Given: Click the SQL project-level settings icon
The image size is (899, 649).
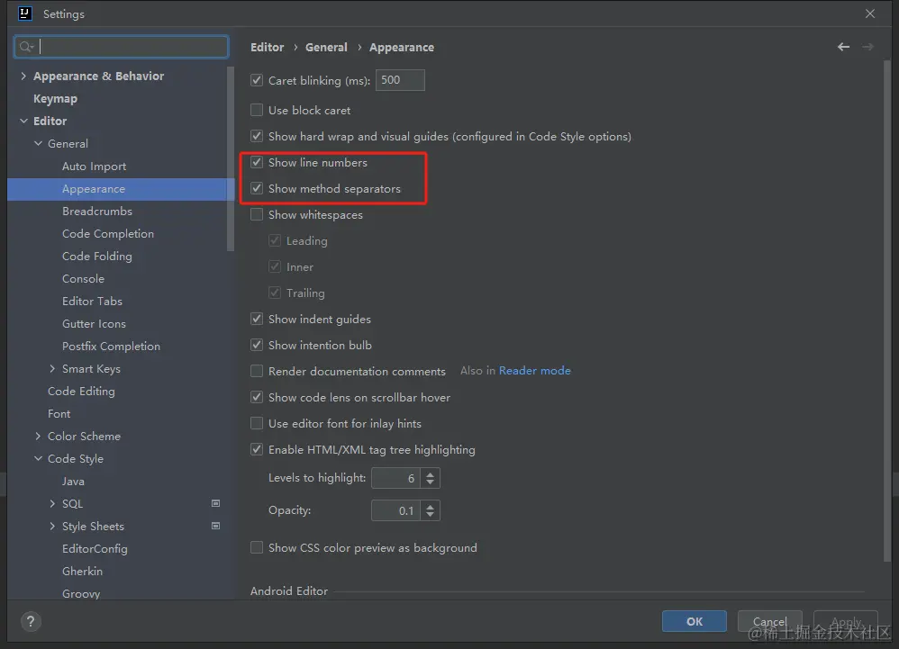Looking at the screenshot, I should (215, 503).
